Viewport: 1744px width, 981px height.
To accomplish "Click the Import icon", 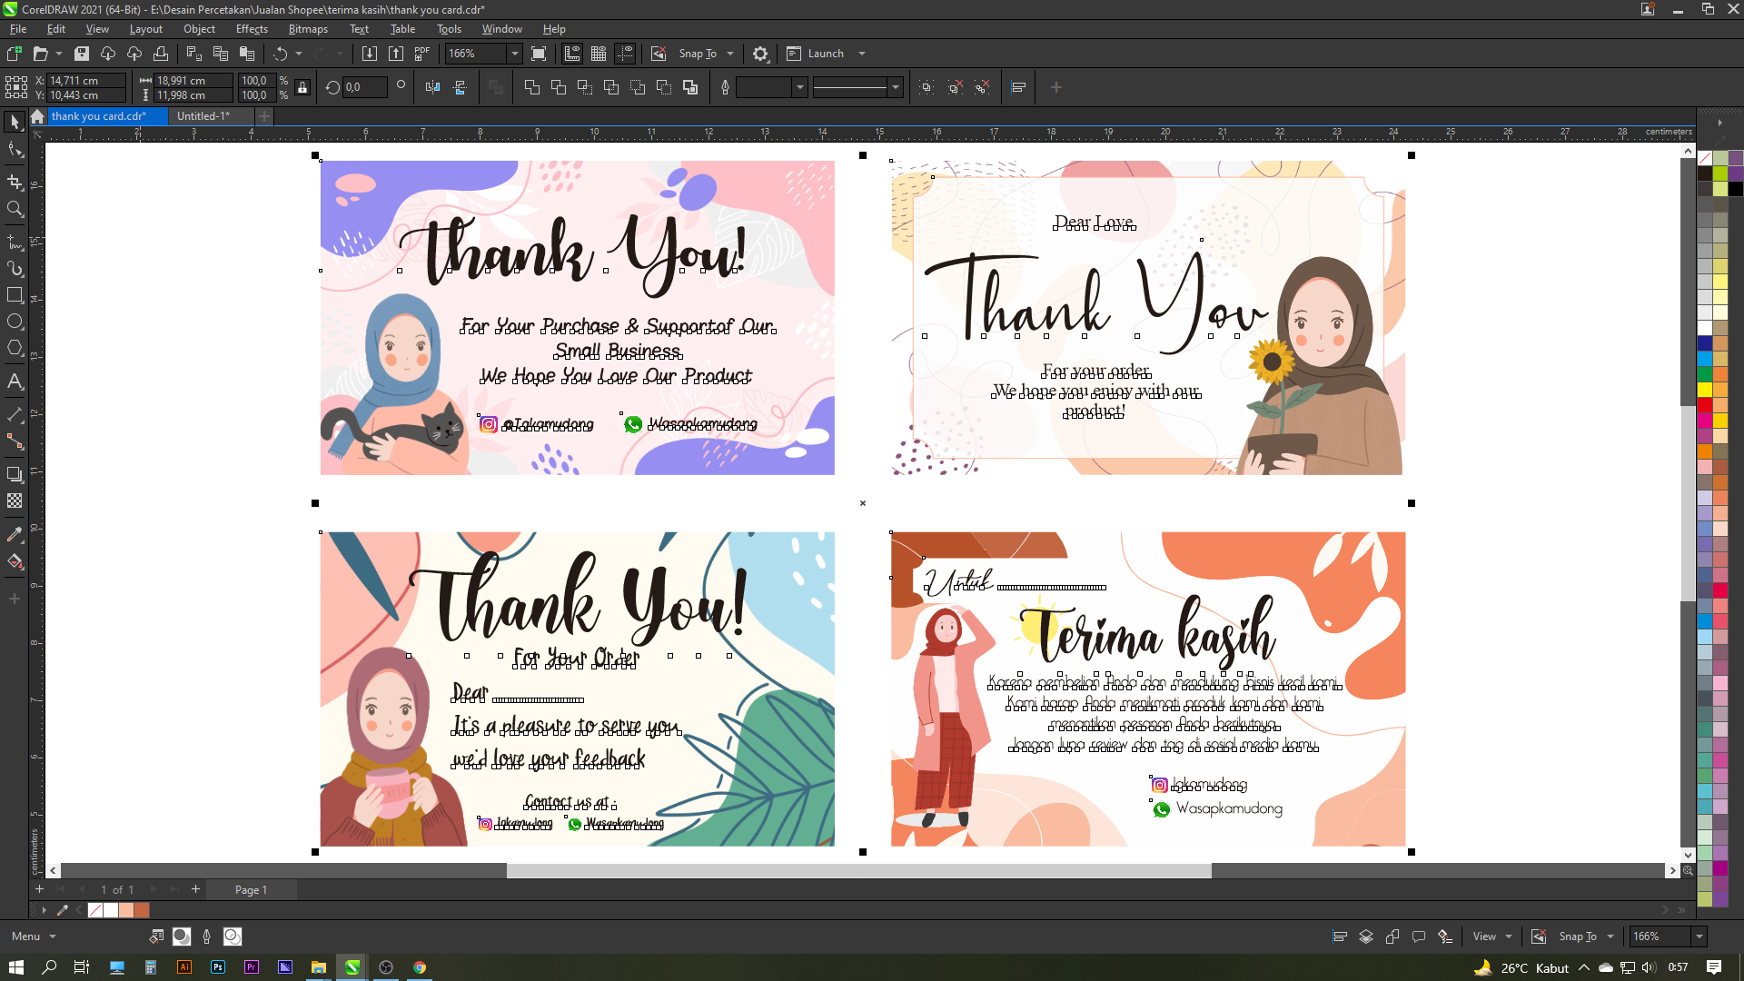I will [x=370, y=54].
